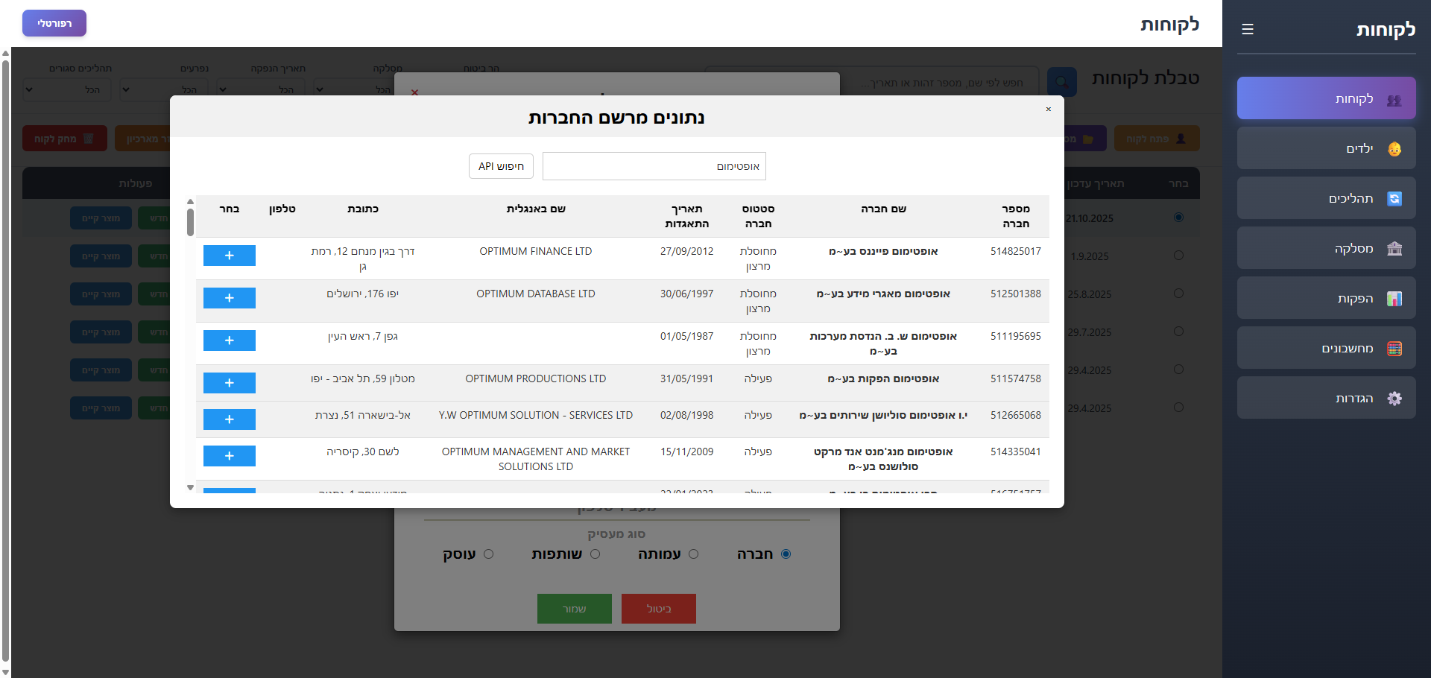Click the company search field containing אופטימום

pyautogui.click(x=654, y=166)
